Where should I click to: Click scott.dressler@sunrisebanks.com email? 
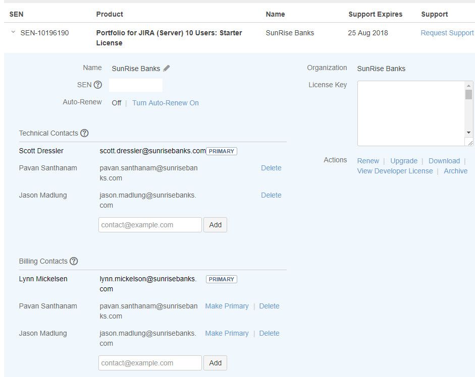pyautogui.click(x=152, y=151)
